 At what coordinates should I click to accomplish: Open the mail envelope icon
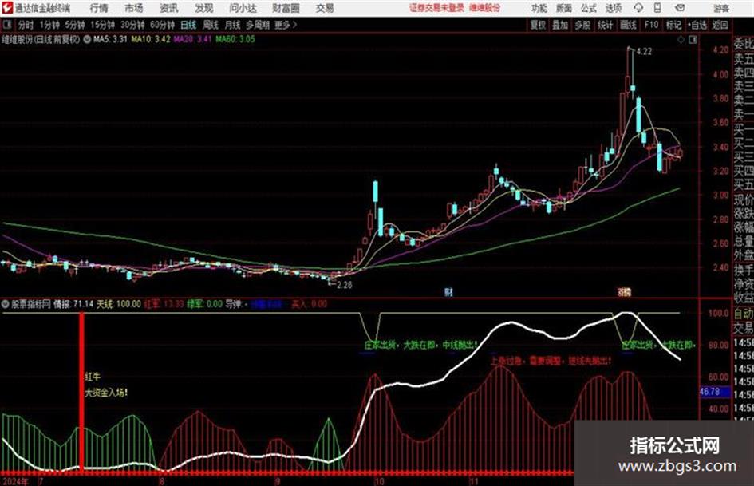tap(680, 8)
